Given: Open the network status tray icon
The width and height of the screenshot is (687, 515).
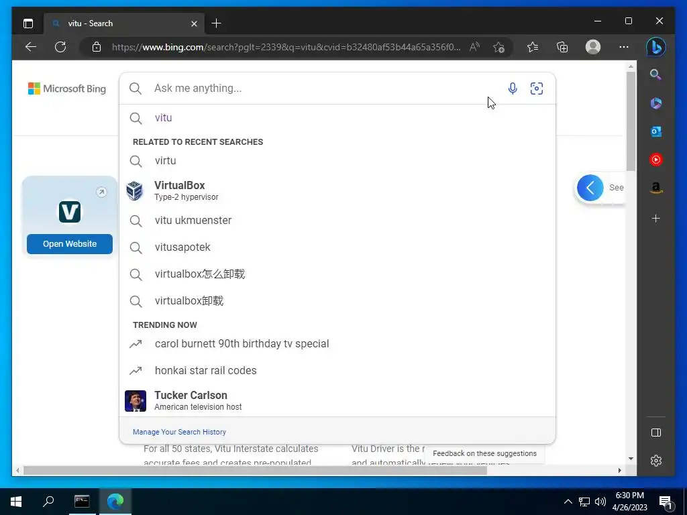Looking at the screenshot, I should click(584, 502).
